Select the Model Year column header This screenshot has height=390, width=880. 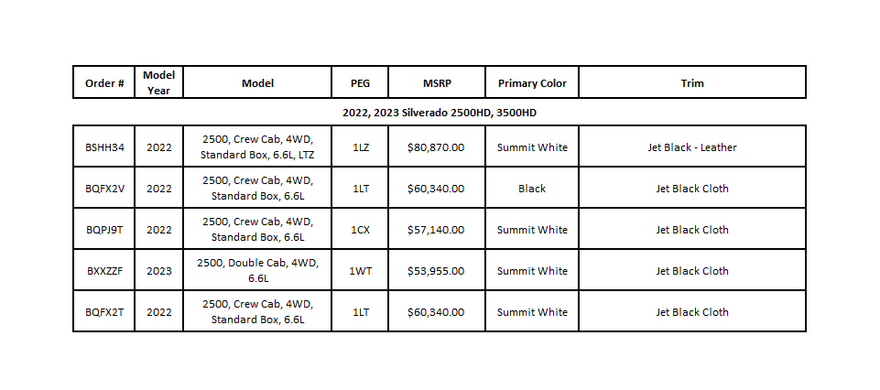(158, 82)
